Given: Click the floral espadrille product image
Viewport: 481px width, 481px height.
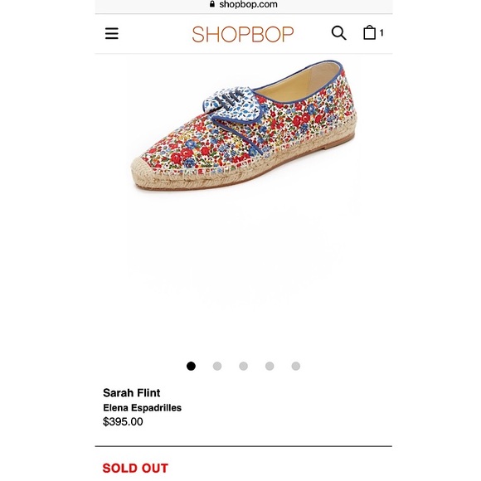Looking at the screenshot, I should (x=244, y=126).
